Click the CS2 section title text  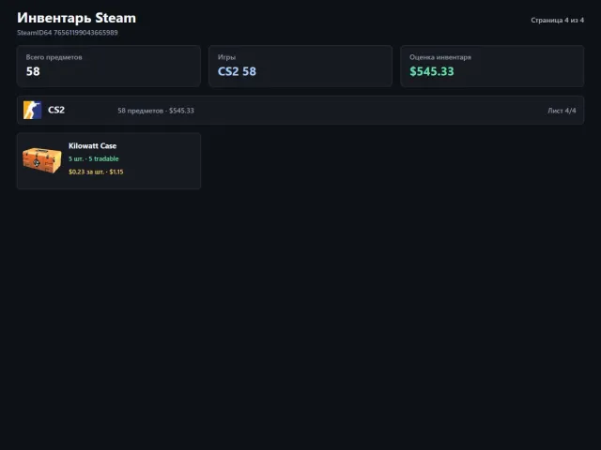point(56,111)
